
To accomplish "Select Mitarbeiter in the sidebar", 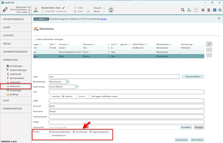I will (x=16, y=86).
